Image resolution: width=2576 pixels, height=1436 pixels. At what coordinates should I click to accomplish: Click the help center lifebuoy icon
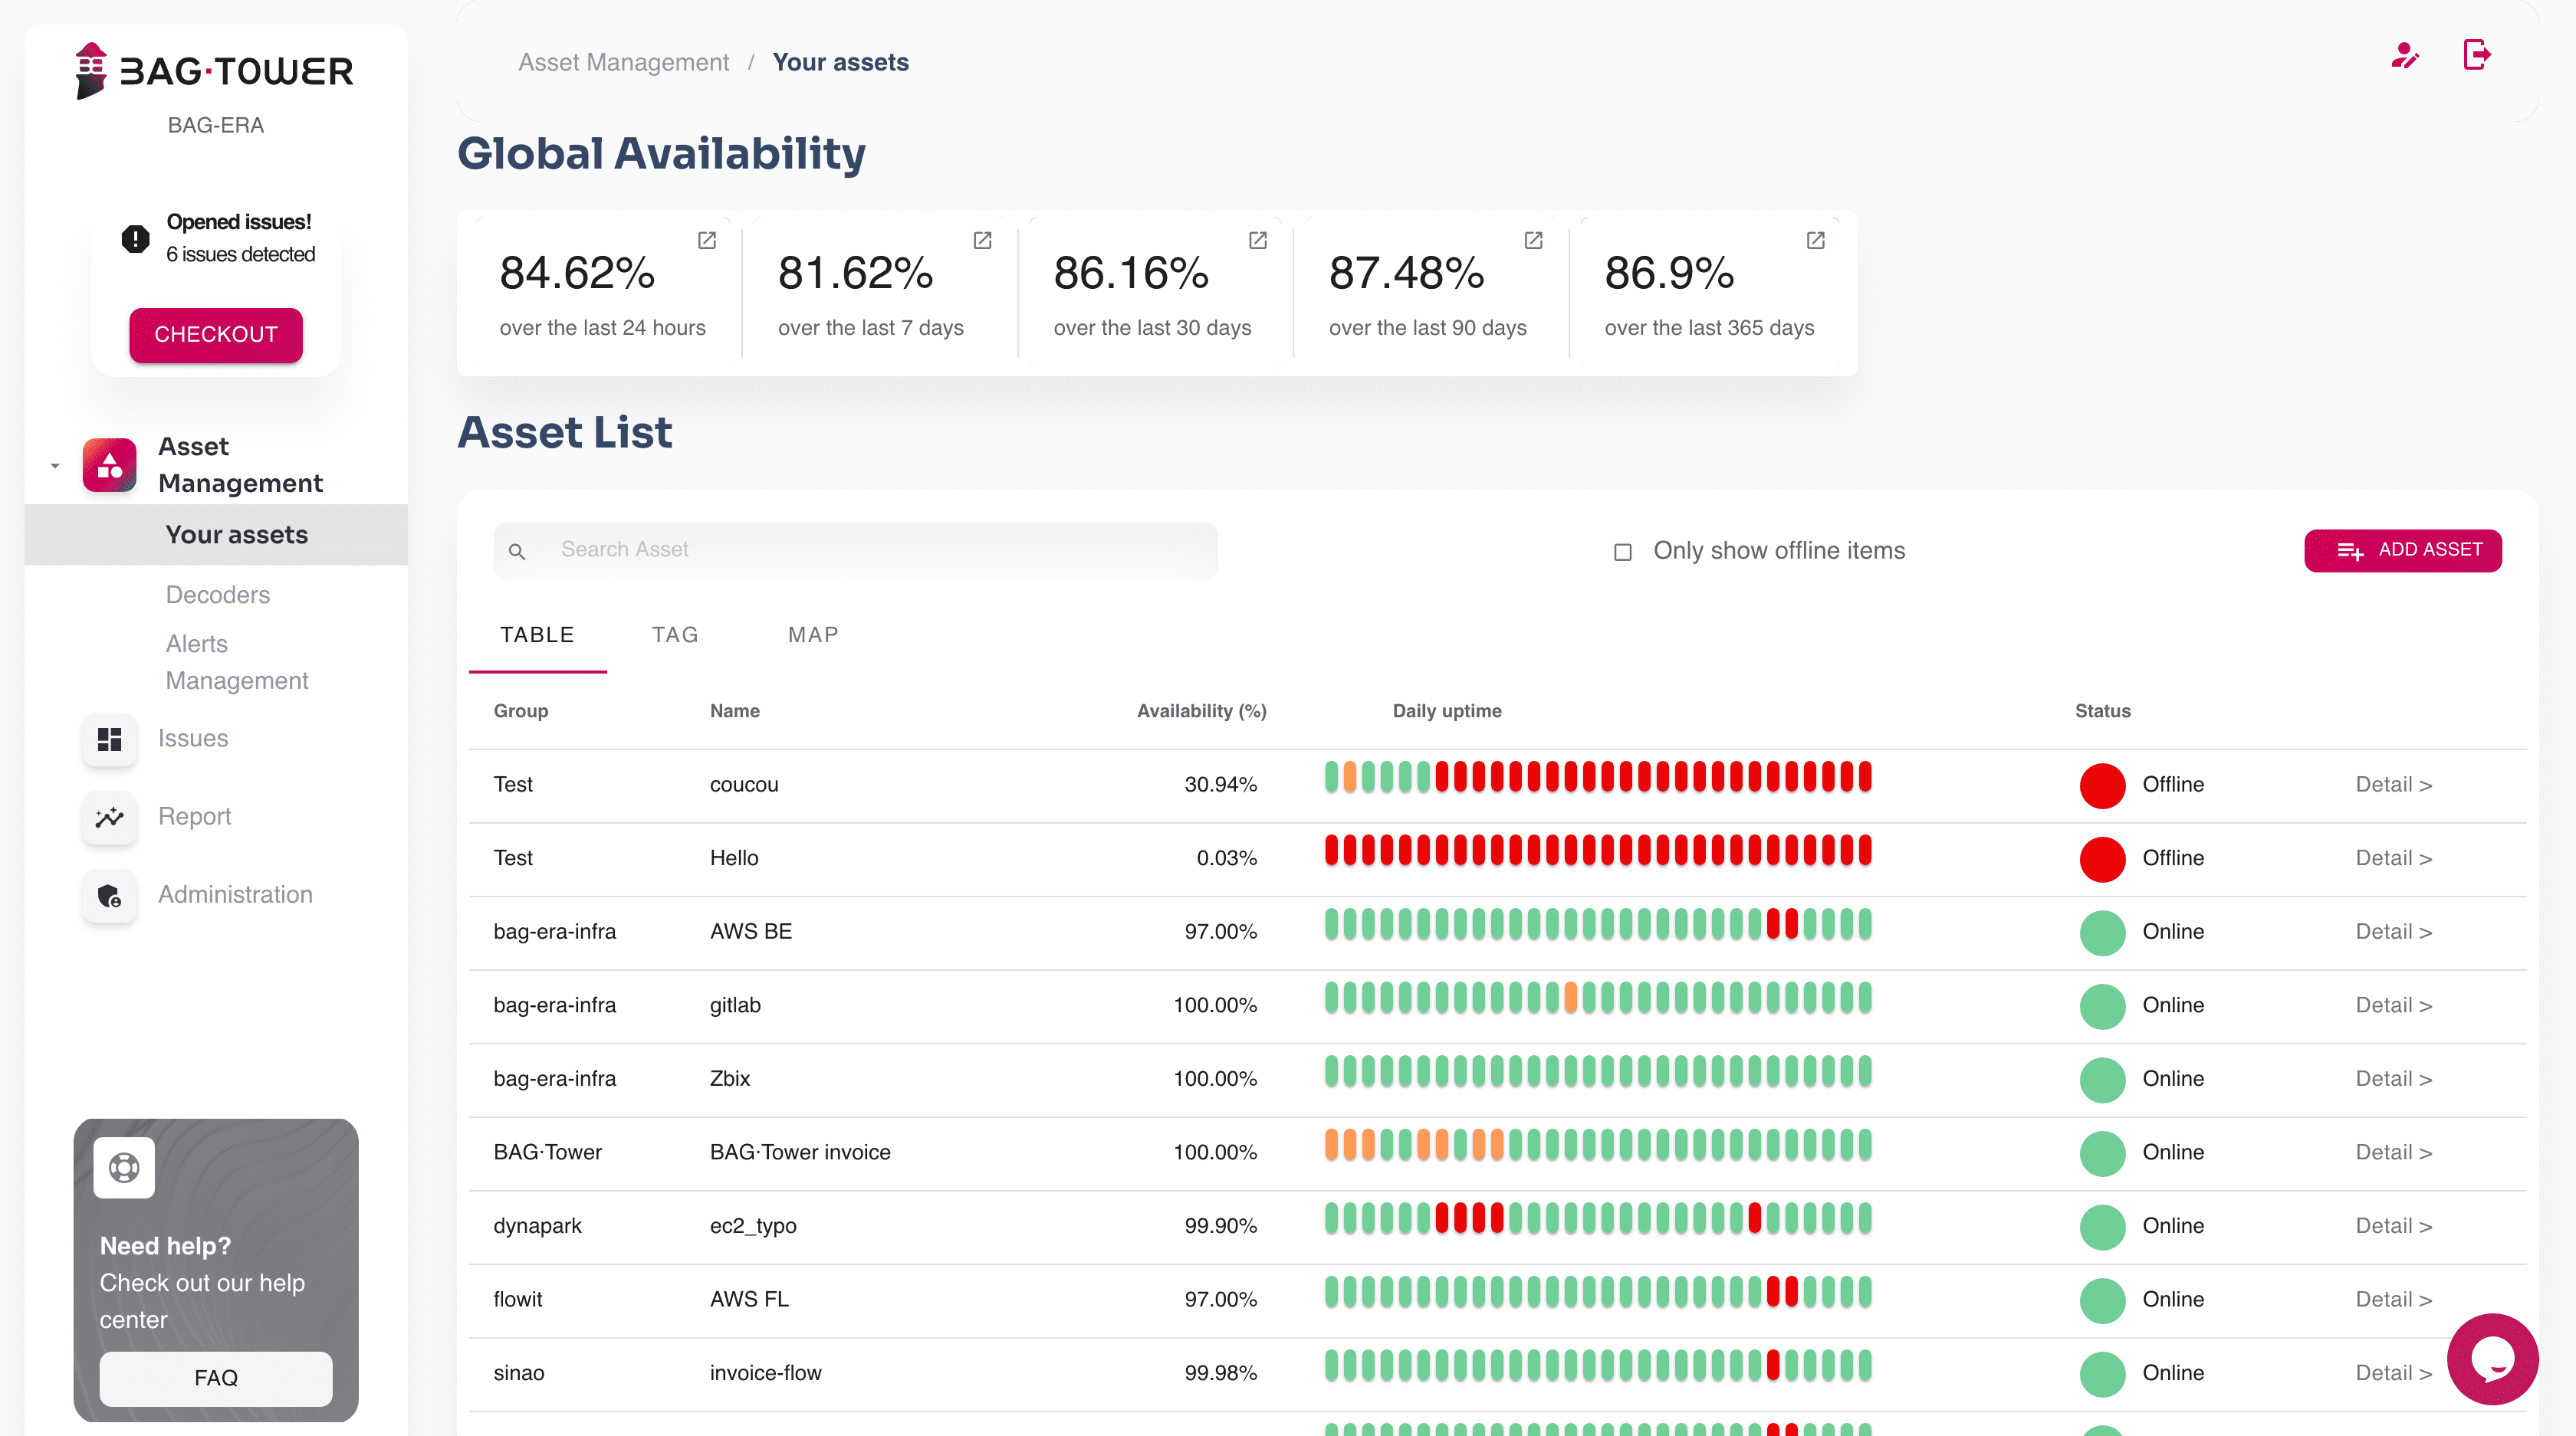(x=124, y=1167)
